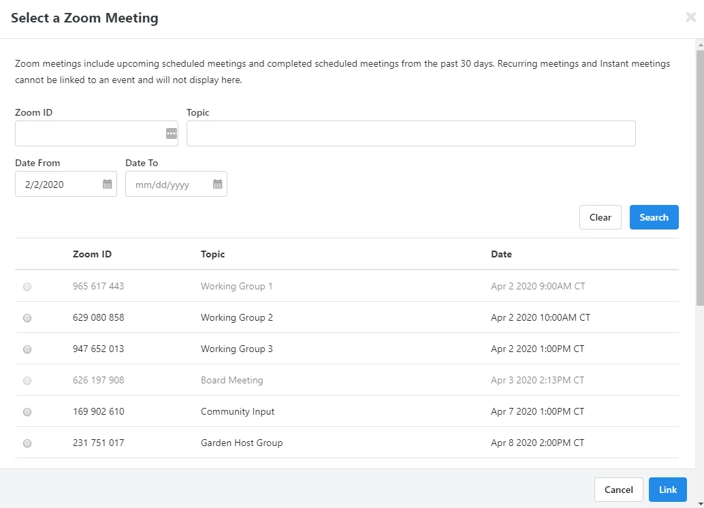The height and width of the screenshot is (508, 704).
Task: Pick the Garden Host Group radio button
Action: [x=27, y=443]
